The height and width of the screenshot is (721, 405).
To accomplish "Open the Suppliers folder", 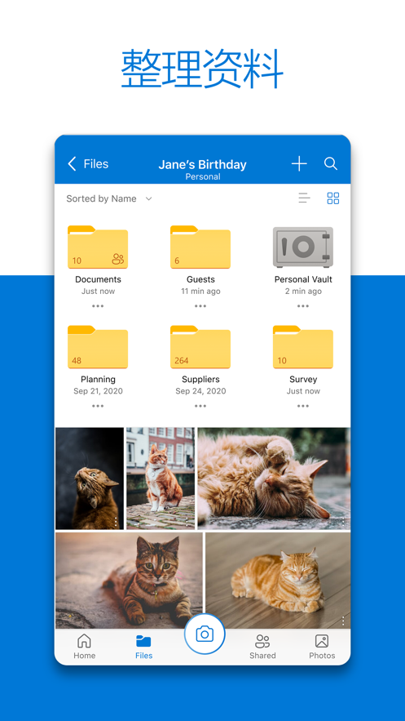I will [200, 347].
